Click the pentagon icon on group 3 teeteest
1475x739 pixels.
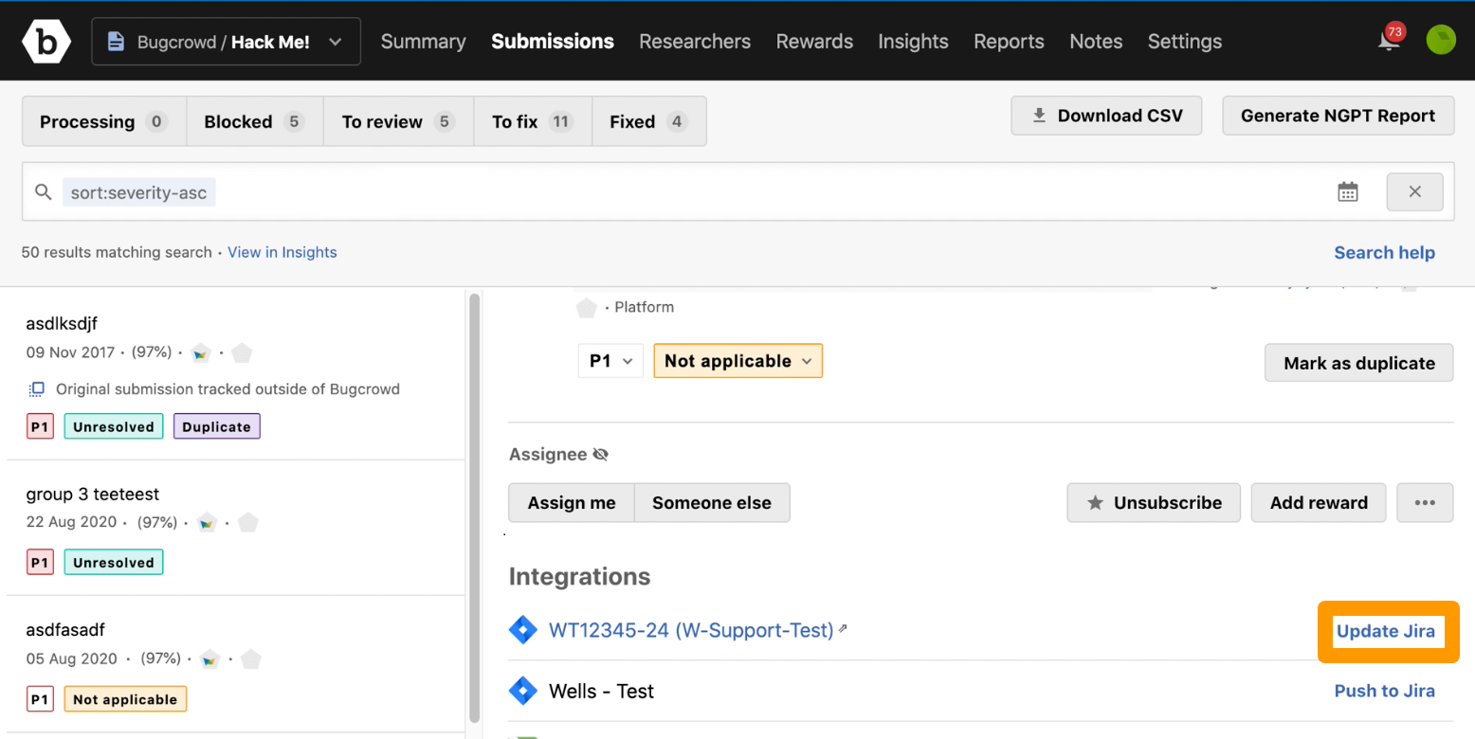[248, 522]
